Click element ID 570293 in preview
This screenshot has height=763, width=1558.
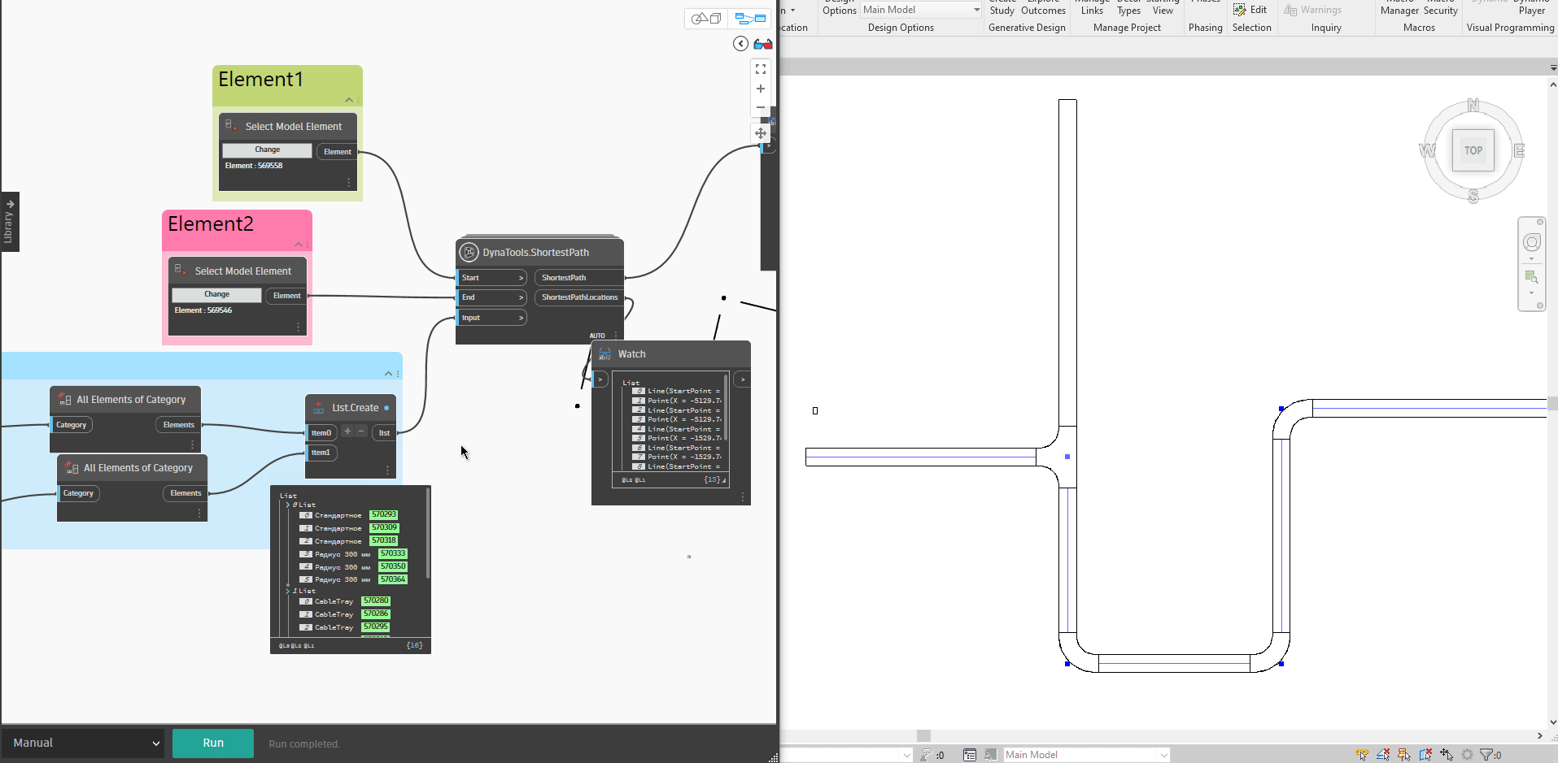coord(383,514)
